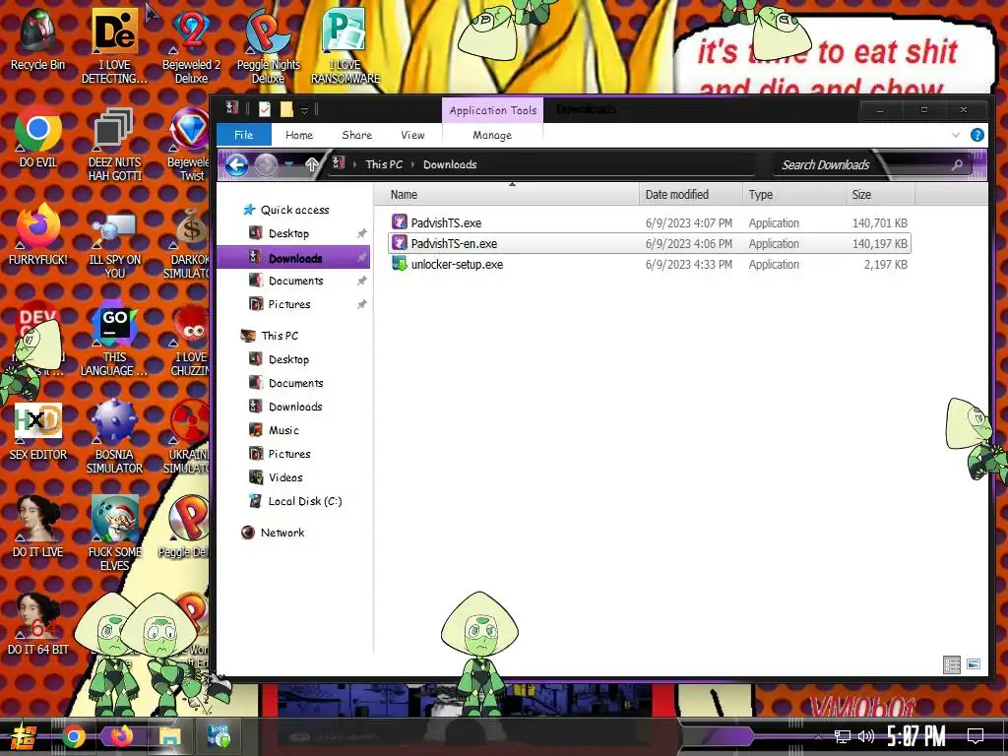The height and width of the screenshot is (756, 1008).
Task: Open the DO IT 64 BIT desktop shortcut
Action: point(38,623)
